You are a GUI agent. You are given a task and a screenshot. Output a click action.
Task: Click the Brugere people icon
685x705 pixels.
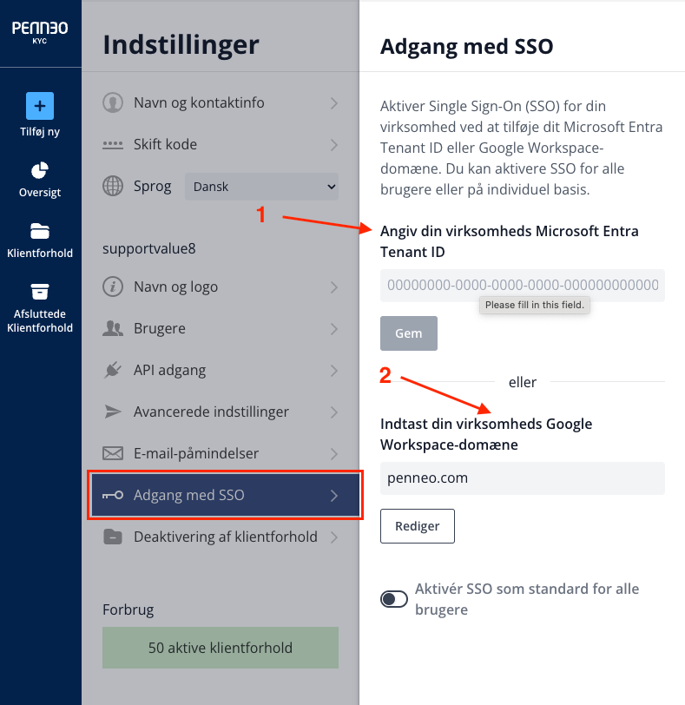point(112,329)
